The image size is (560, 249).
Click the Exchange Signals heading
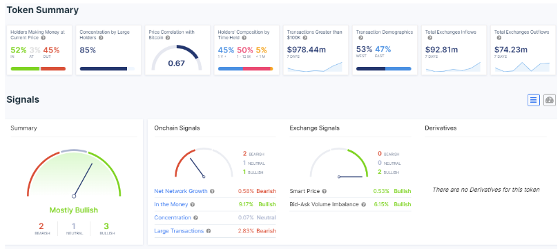pyautogui.click(x=315, y=128)
